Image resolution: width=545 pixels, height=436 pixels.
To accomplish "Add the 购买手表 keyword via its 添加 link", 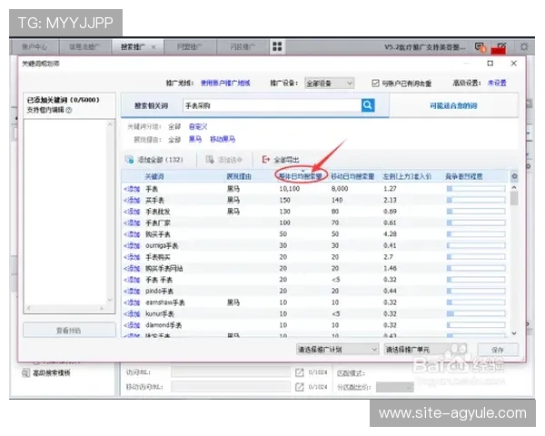I will click(x=132, y=234).
